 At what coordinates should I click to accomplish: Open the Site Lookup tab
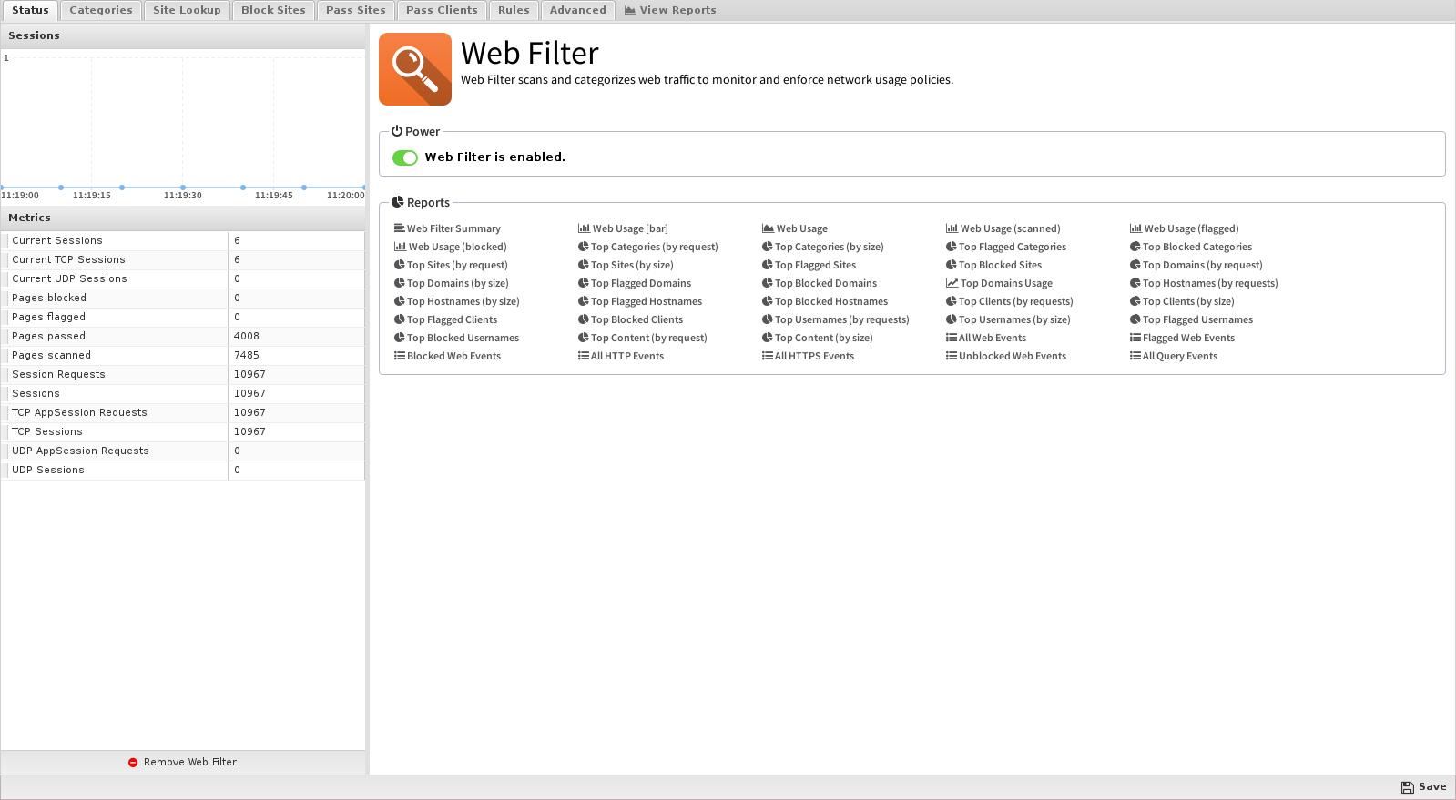coord(187,10)
